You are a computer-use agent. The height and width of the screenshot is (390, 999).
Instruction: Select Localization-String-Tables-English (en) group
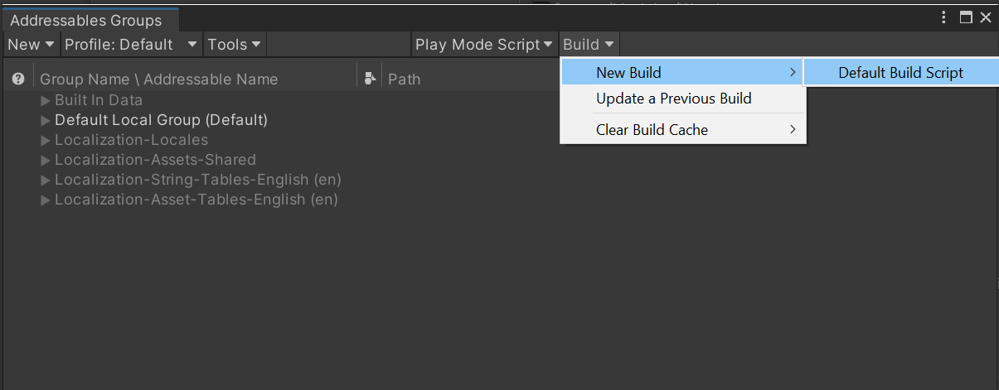pyautogui.click(x=197, y=180)
